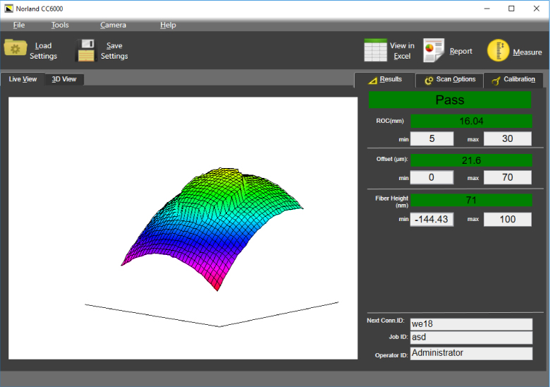Click the Load Settings folder icon
Viewport: 550px width, 387px height.
[15, 49]
